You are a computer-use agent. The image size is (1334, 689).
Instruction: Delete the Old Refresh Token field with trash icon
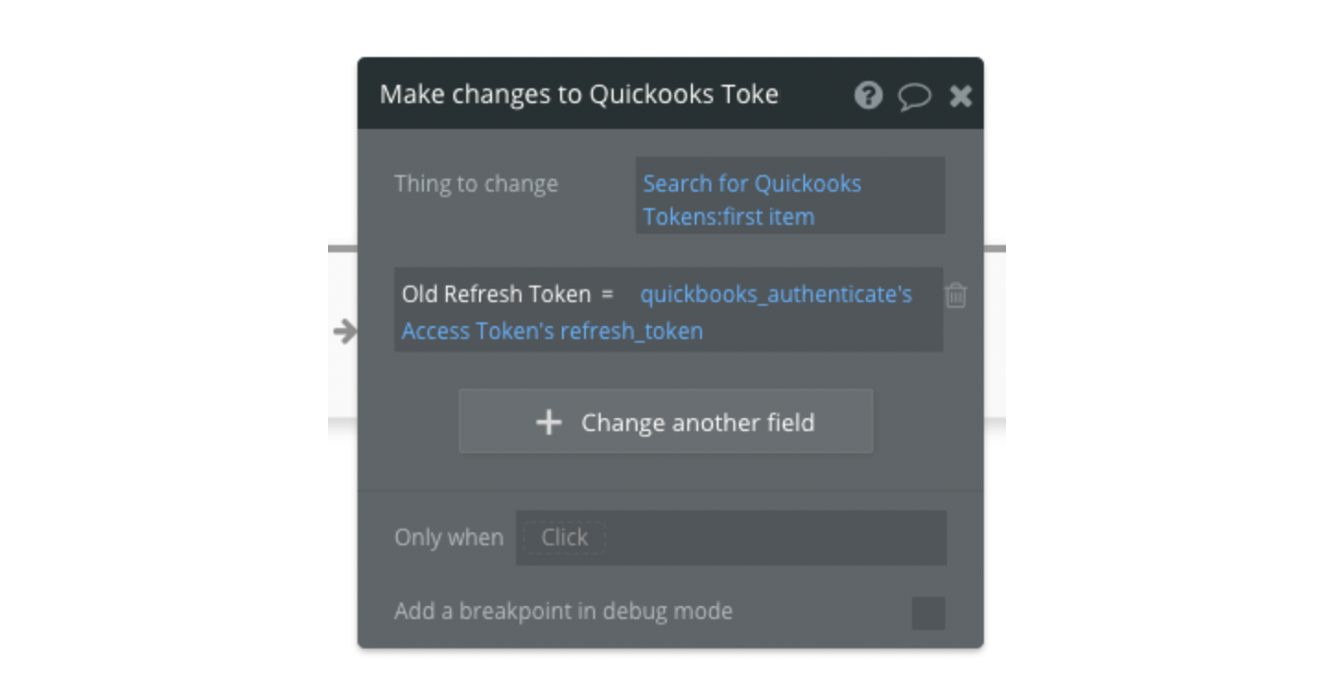pyautogui.click(x=956, y=296)
